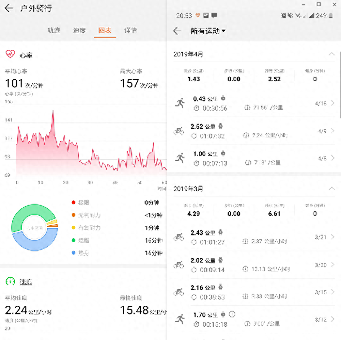Open the 2.16 公里 cycling record row
The height and width of the screenshot is (340, 341).
pos(254,292)
